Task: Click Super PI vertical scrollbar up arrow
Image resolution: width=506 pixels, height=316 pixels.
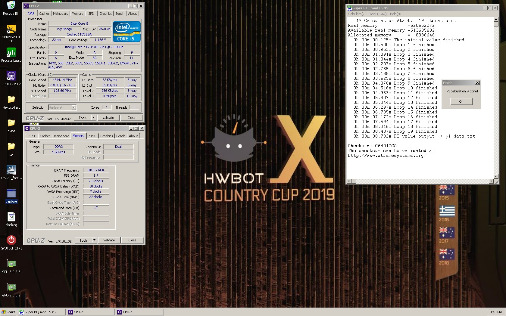Action: click(x=496, y=20)
